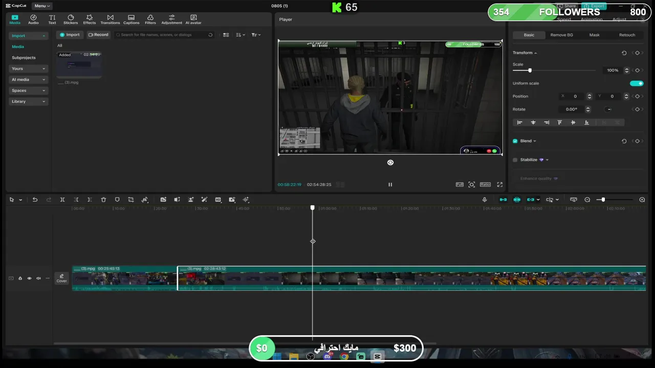This screenshot has width=655, height=368.
Task: Open the selection tool mode dropdown arrow
Action: [x=20, y=200]
